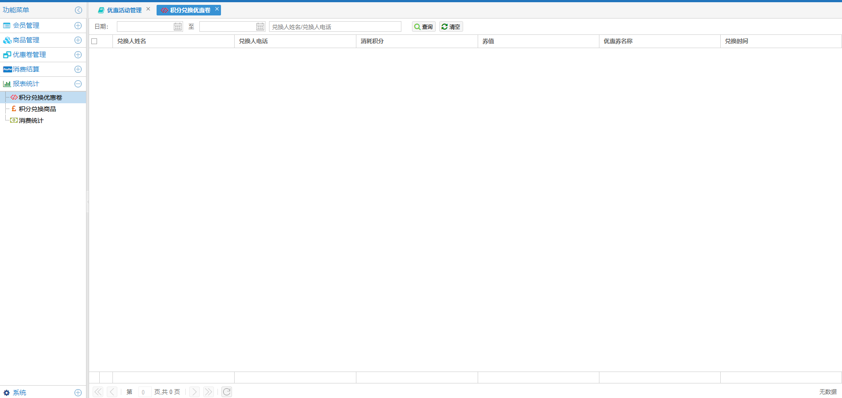Expand 系统 with its plus icon
This screenshot has height=398, width=842.
click(x=78, y=393)
